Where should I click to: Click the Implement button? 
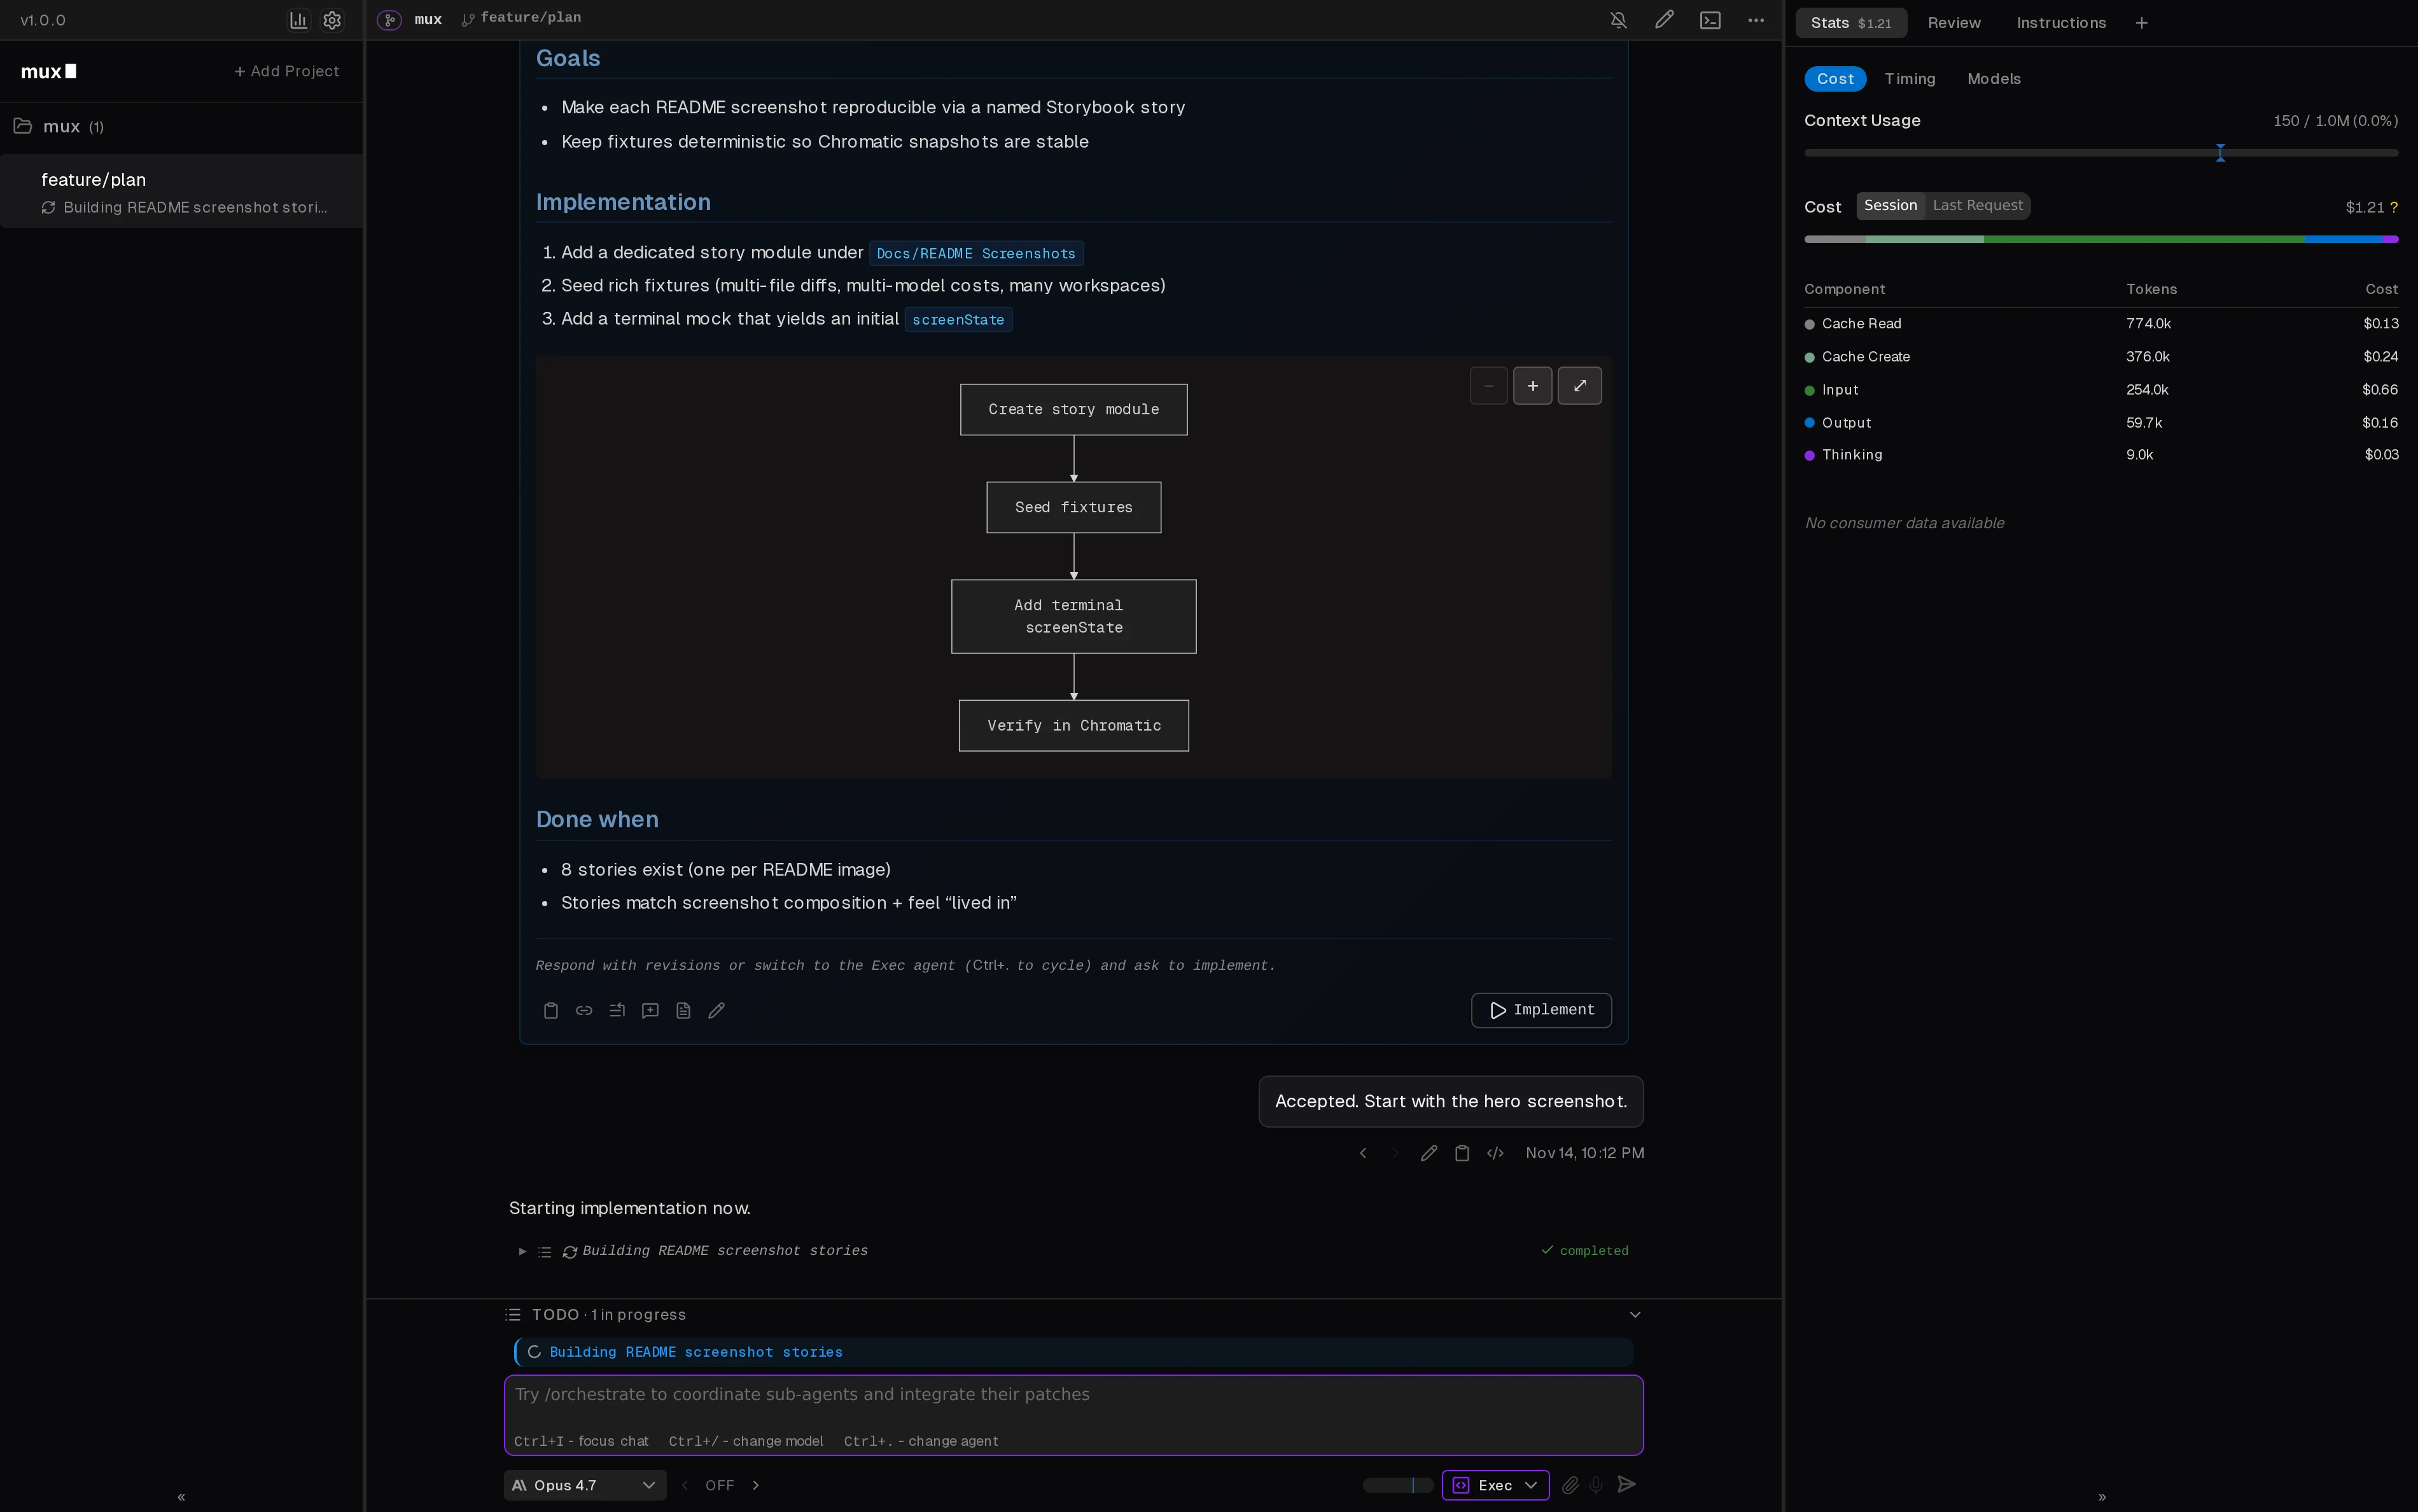tap(1541, 1010)
